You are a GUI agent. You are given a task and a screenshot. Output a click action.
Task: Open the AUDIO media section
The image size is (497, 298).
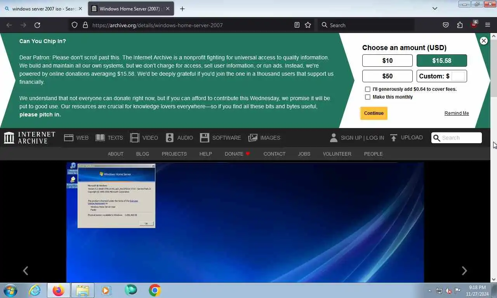pyautogui.click(x=179, y=138)
